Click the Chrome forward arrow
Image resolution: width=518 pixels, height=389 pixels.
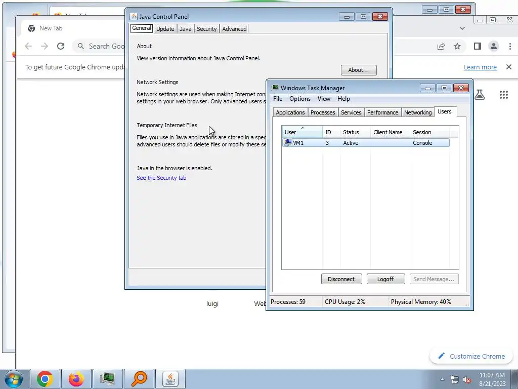pos(45,46)
